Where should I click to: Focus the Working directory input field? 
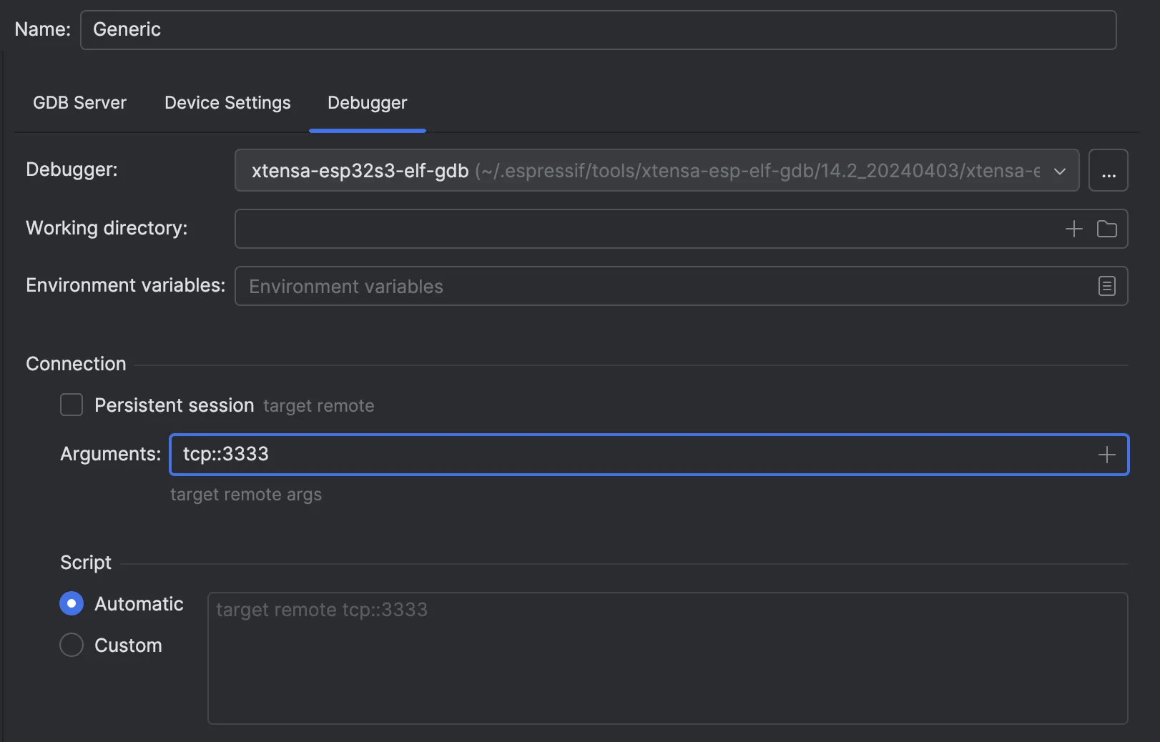(644, 229)
